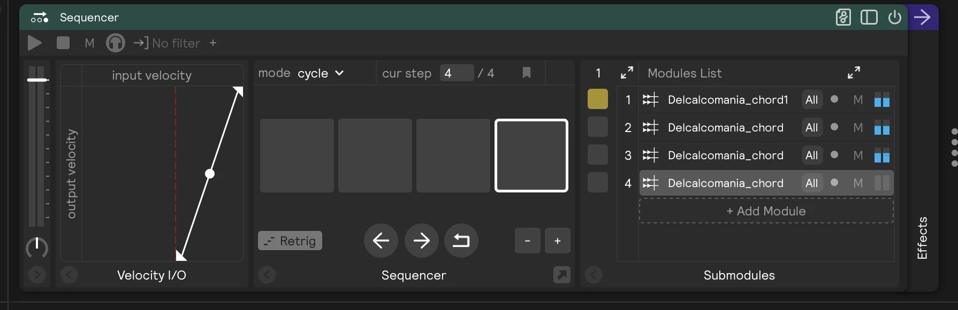Expand the Modules List with arrows icon
The width and height of the screenshot is (958, 310).
854,73
